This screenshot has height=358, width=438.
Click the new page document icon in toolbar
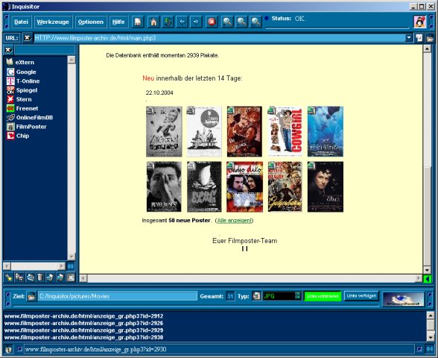138,22
